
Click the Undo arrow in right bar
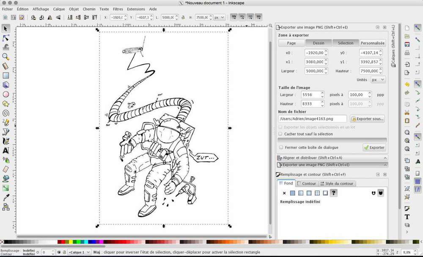pos(407,84)
